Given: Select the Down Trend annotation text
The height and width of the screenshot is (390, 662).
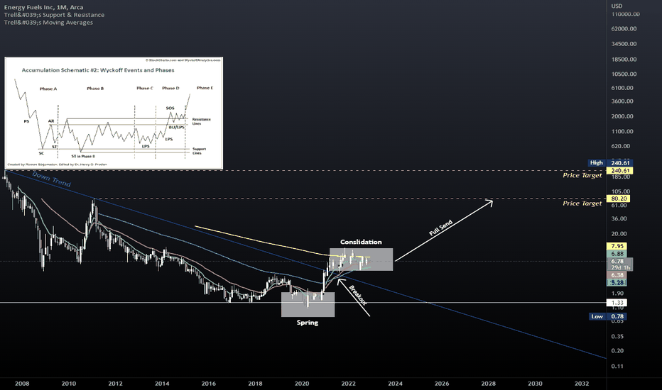Looking at the screenshot, I should point(52,179).
